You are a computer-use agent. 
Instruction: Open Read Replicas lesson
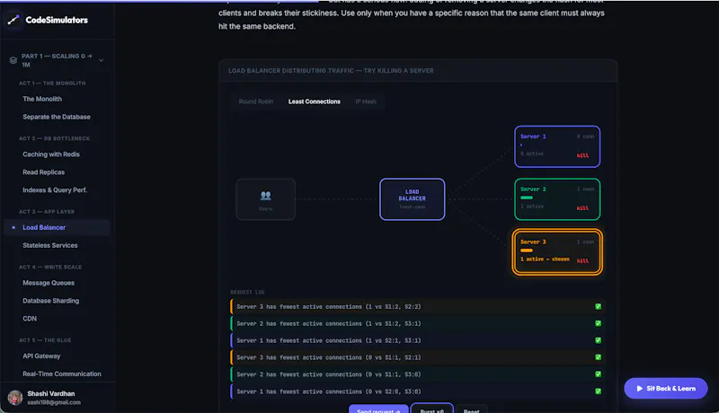43,172
